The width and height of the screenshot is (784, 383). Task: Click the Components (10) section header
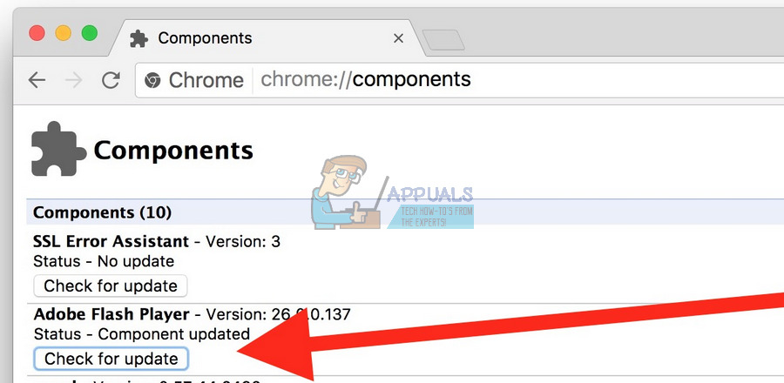point(102,212)
